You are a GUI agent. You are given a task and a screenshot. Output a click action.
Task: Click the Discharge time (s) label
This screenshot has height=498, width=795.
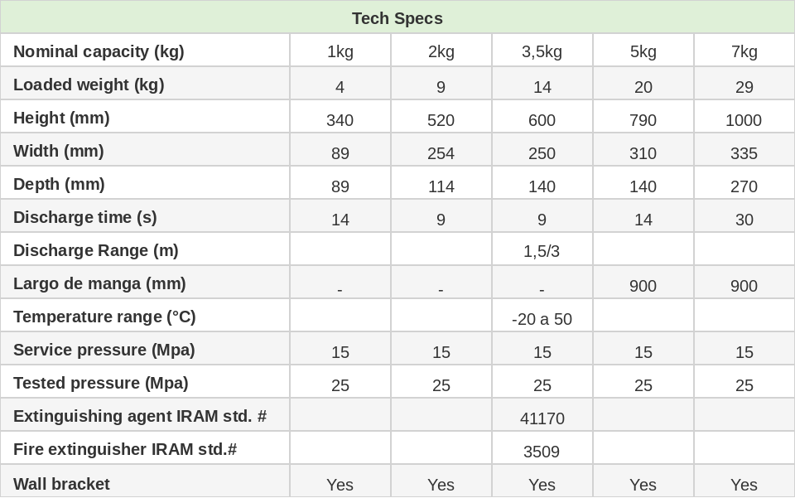click(x=85, y=217)
